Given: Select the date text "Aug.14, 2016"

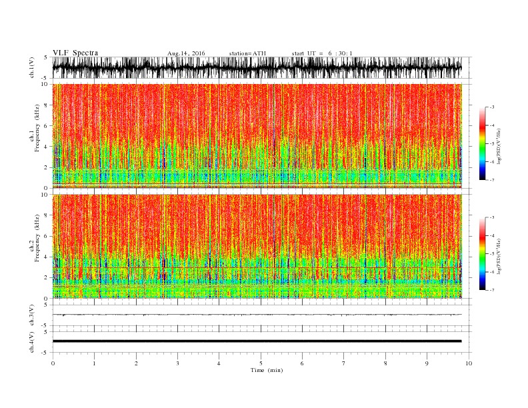Looking at the screenshot, I should [186, 53].
